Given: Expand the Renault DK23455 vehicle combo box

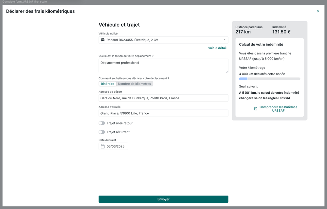Looking at the screenshot, I should point(163,40).
